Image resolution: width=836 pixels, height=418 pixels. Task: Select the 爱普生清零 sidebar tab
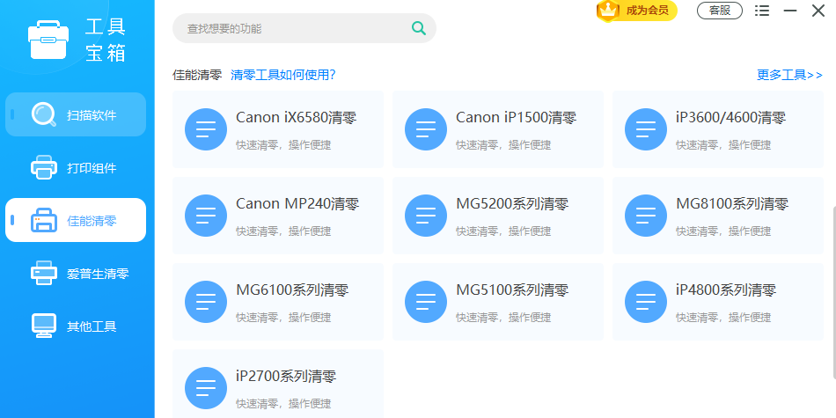tap(76, 273)
